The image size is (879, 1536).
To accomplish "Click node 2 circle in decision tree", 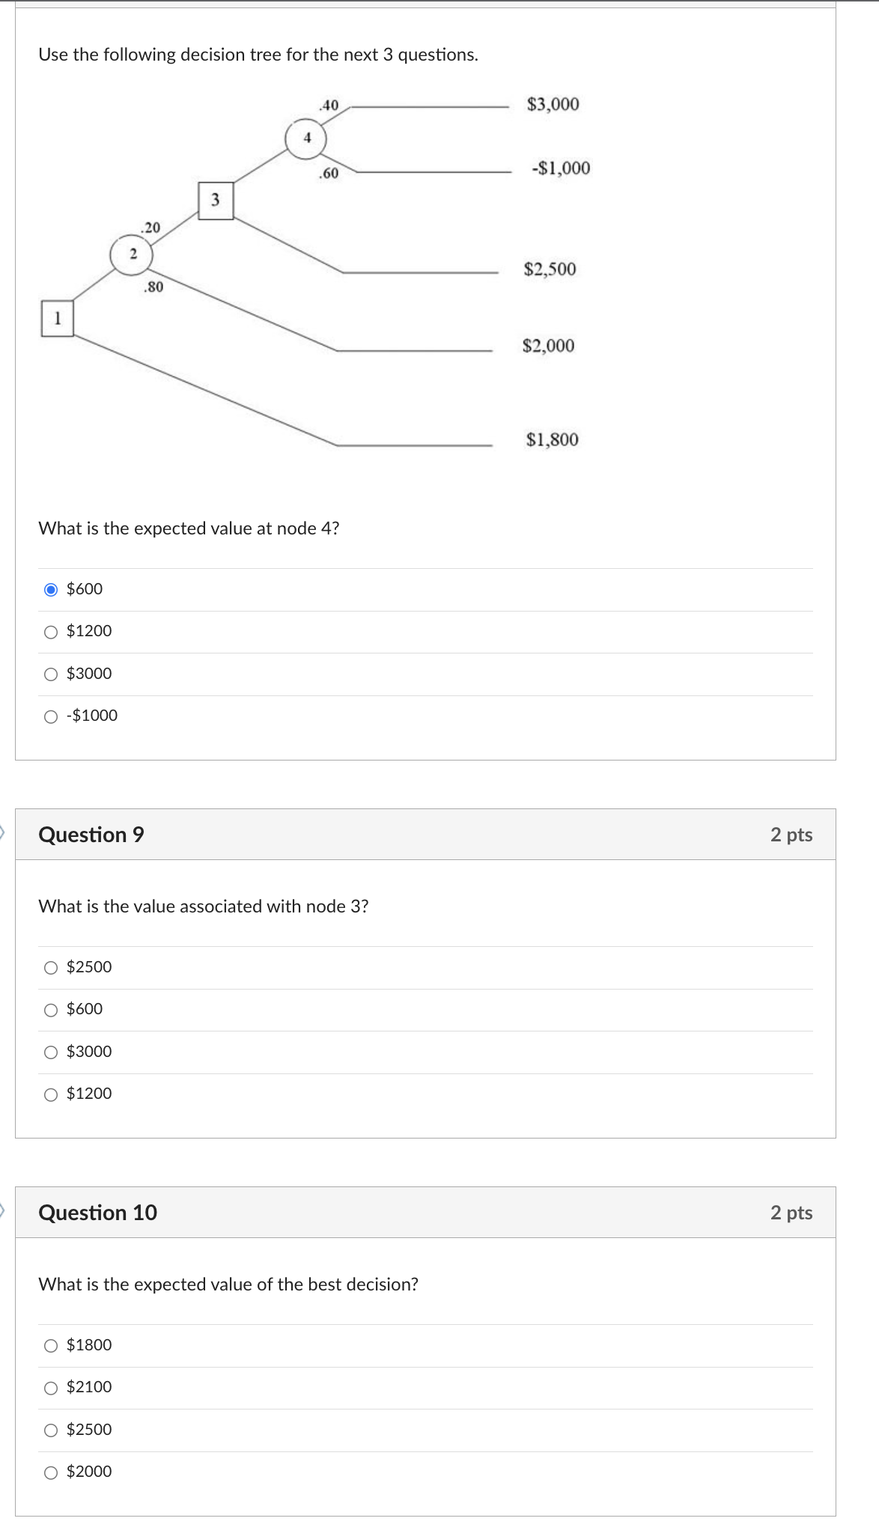I will 132,255.
